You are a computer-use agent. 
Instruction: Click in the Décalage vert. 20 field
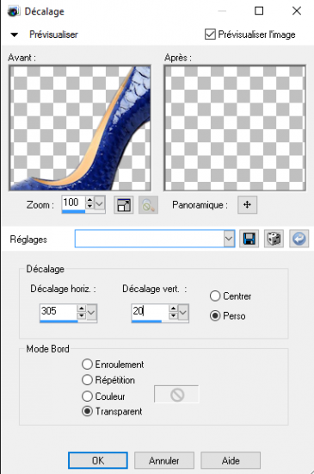151,311
